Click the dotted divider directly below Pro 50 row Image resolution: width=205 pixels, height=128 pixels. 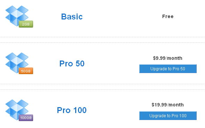coord(102,84)
